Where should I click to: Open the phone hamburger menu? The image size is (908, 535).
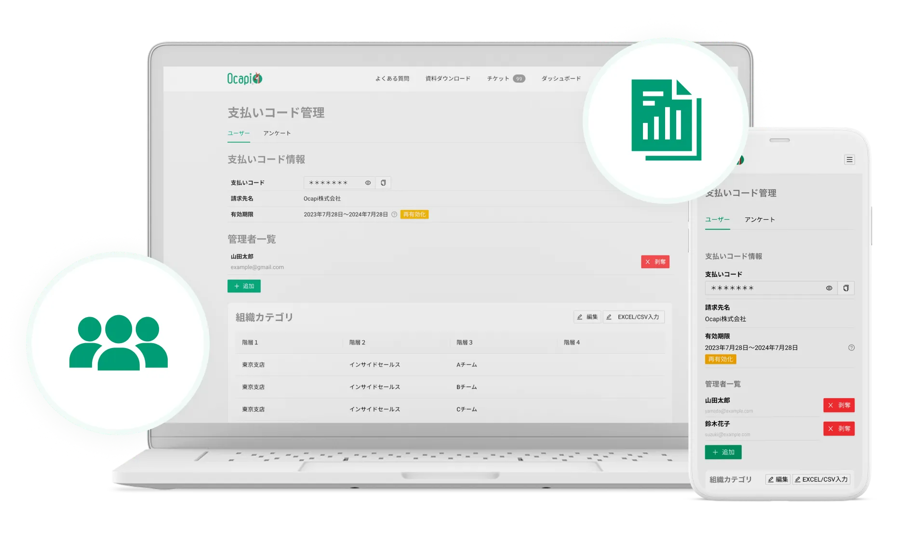[x=849, y=160]
